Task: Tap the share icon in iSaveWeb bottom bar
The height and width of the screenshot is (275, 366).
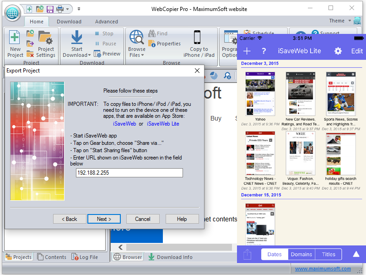Action: pos(247,254)
